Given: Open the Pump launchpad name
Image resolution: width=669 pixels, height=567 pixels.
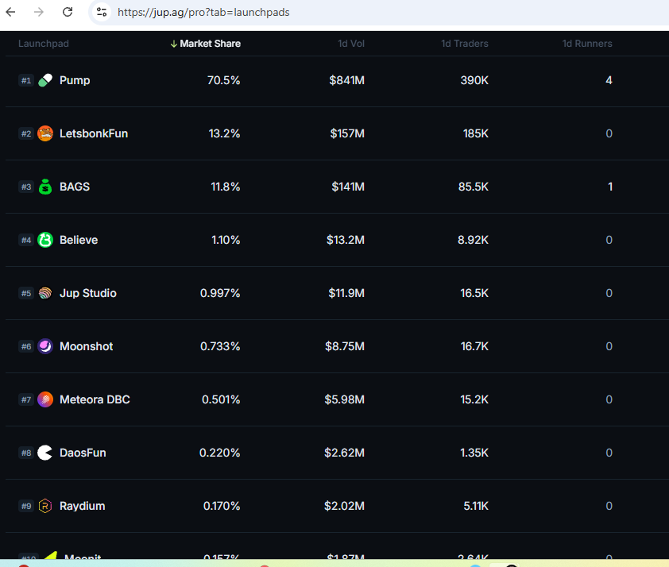Looking at the screenshot, I should point(75,80).
